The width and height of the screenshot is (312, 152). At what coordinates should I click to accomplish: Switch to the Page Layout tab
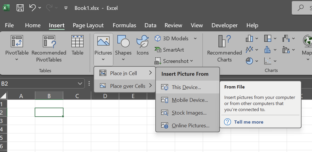point(88,26)
